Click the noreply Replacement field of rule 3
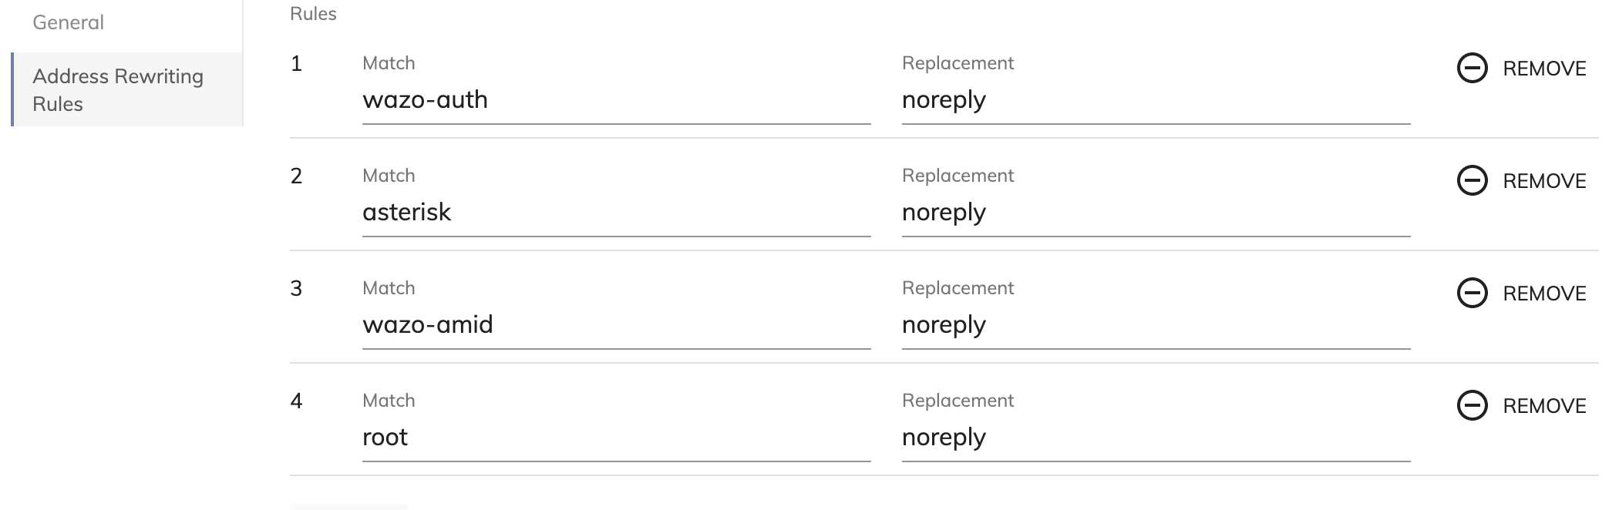Screen dimensions: 1619x510 1156,325
